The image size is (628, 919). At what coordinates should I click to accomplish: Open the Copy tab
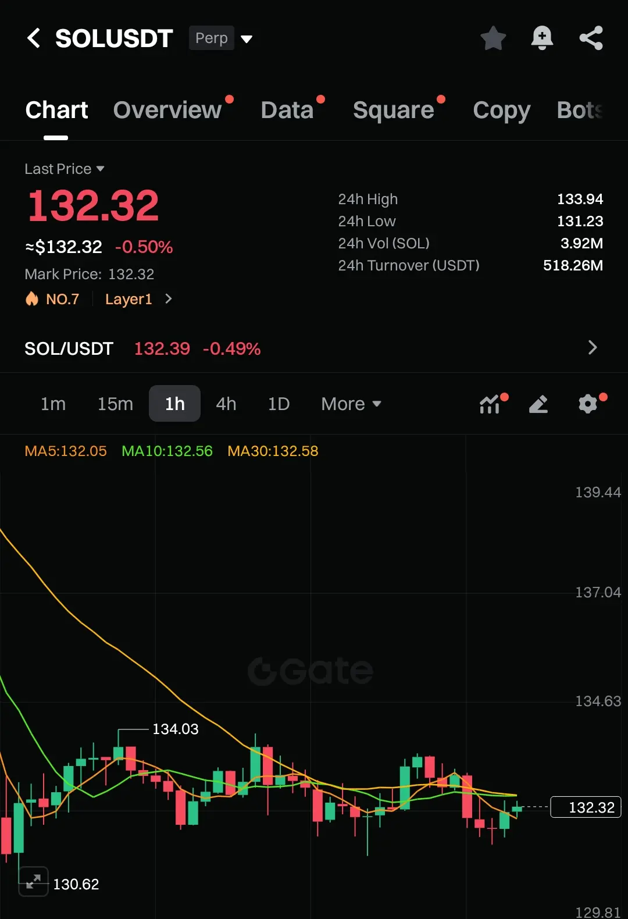[502, 110]
